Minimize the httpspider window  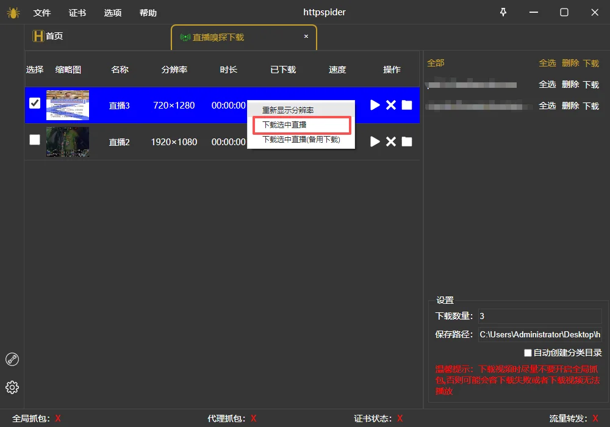534,12
